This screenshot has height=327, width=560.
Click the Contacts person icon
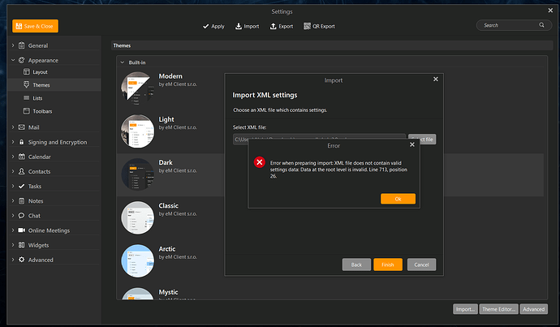tap(21, 171)
